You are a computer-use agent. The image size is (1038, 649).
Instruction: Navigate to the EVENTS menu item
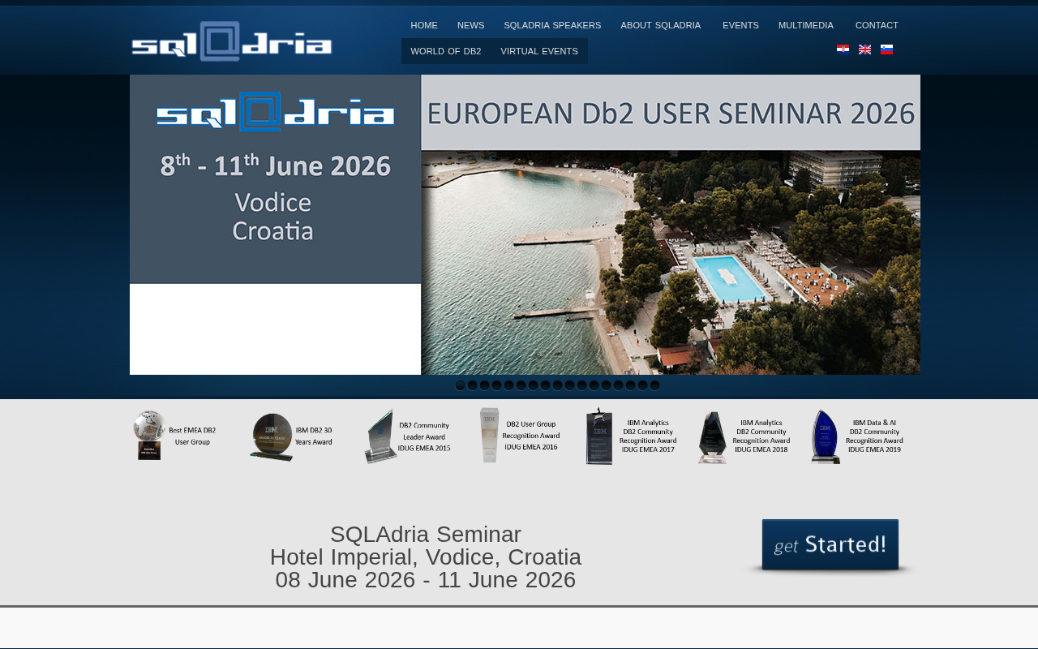coord(740,25)
